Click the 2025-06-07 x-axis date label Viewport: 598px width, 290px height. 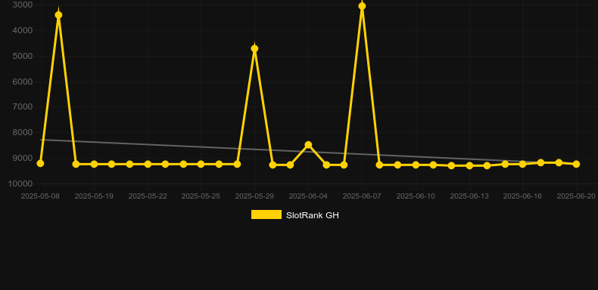click(x=362, y=196)
